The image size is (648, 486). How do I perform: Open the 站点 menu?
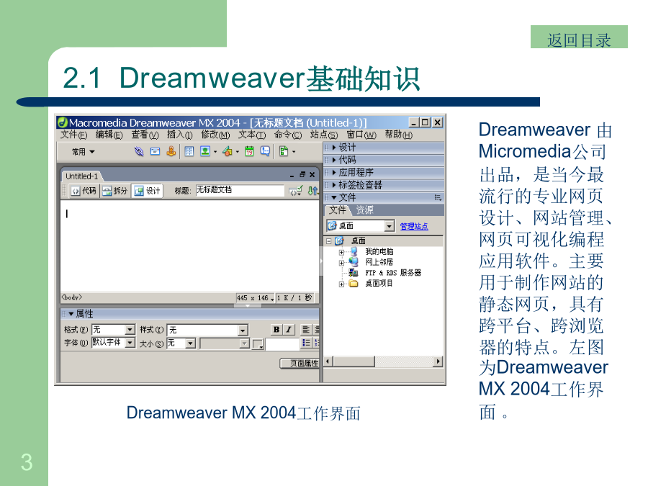click(324, 135)
